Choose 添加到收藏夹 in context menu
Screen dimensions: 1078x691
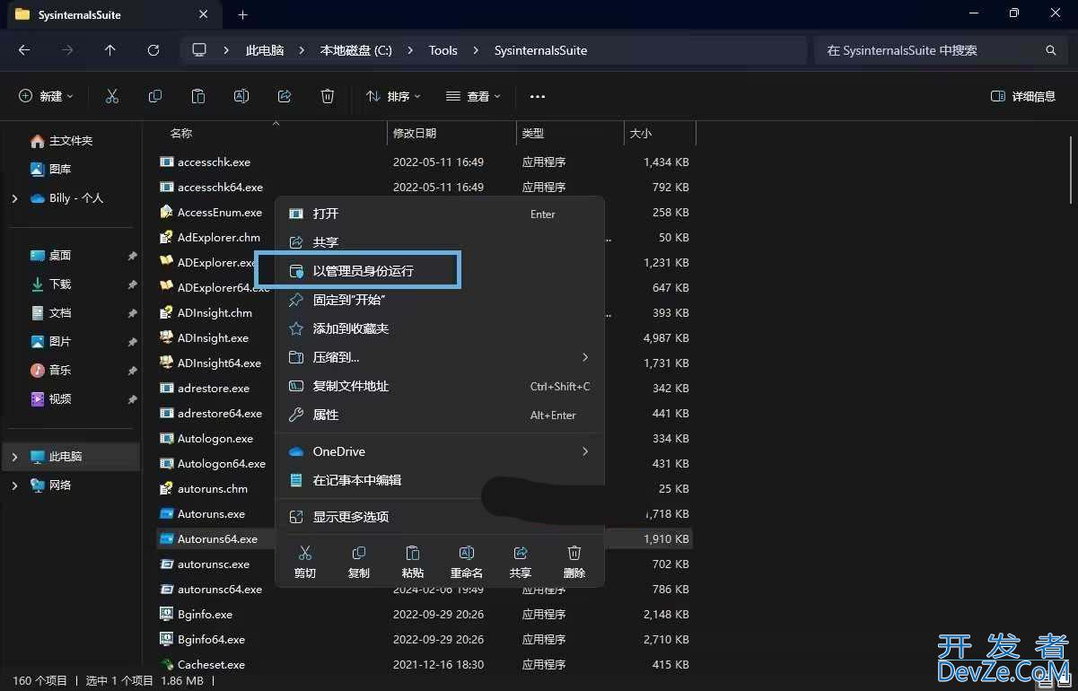click(x=440, y=328)
